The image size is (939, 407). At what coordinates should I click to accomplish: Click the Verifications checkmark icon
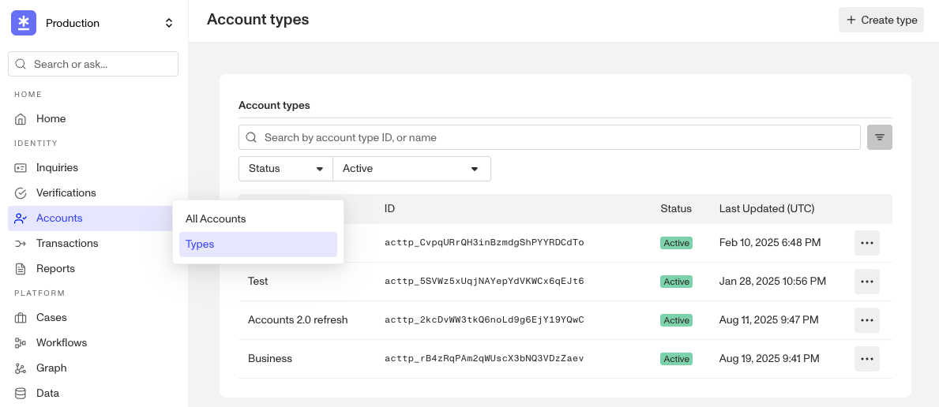[21, 193]
